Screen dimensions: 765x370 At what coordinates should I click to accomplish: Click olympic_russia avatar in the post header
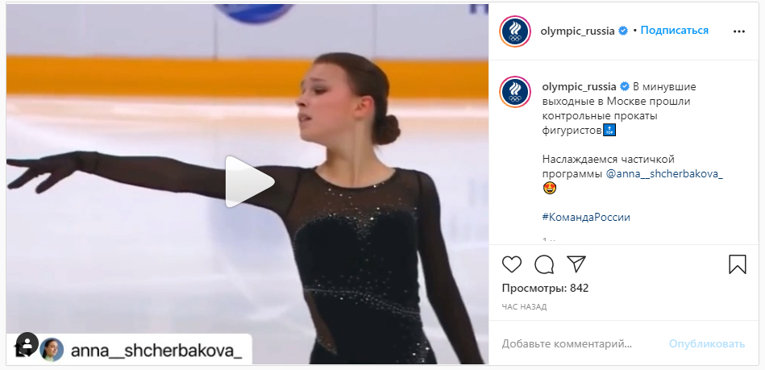515,31
